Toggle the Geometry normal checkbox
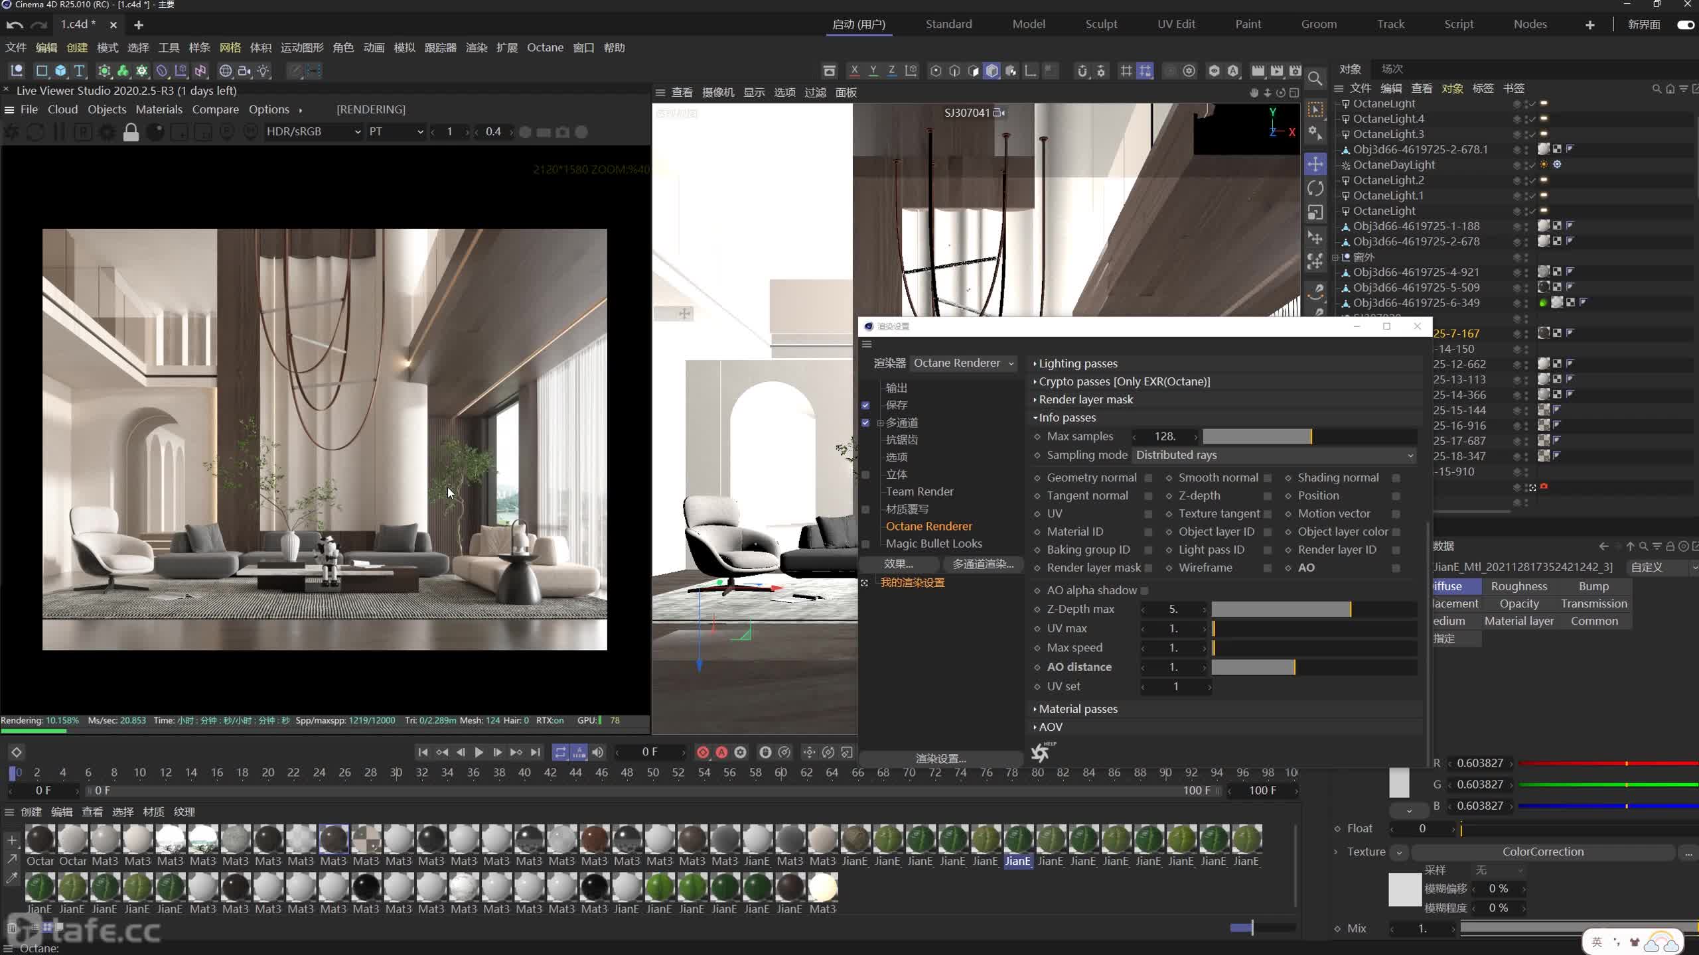Screen dimensions: 1699x955 click(1147, 477)
